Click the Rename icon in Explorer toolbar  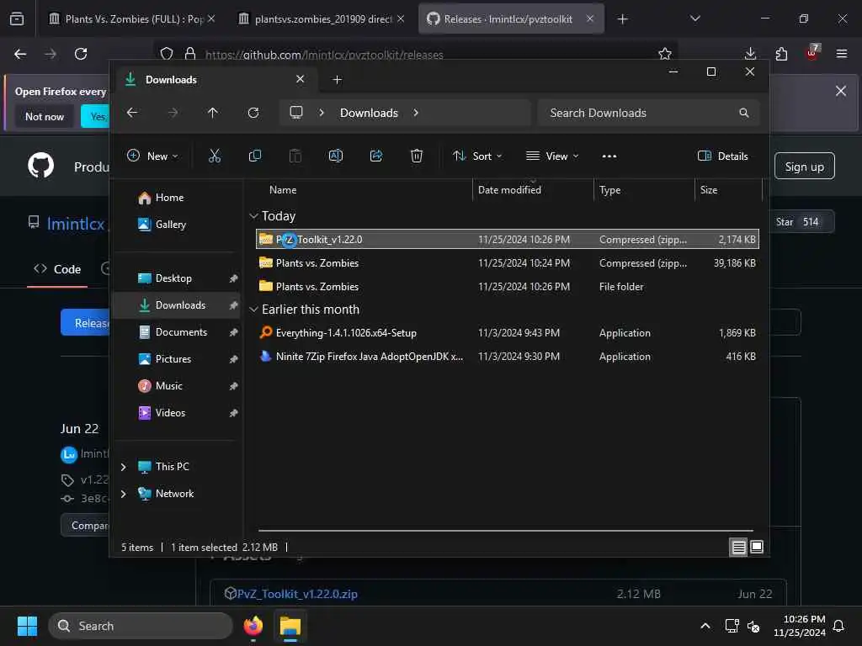(335, 156)
